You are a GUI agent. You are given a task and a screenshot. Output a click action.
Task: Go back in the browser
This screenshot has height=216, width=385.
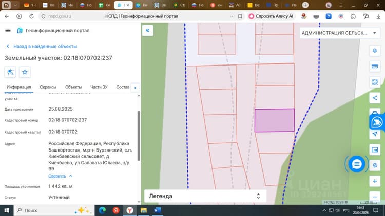[x=7, y=16]
